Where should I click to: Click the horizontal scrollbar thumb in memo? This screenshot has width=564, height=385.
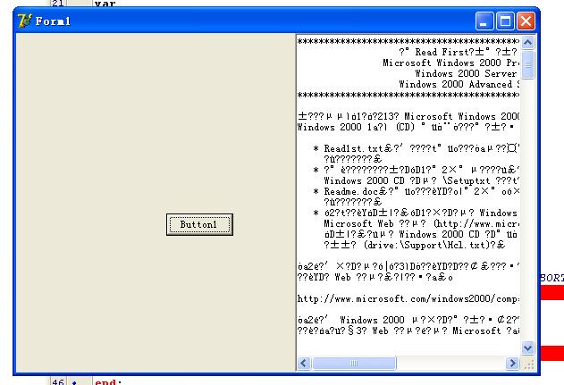click(356, 363)
